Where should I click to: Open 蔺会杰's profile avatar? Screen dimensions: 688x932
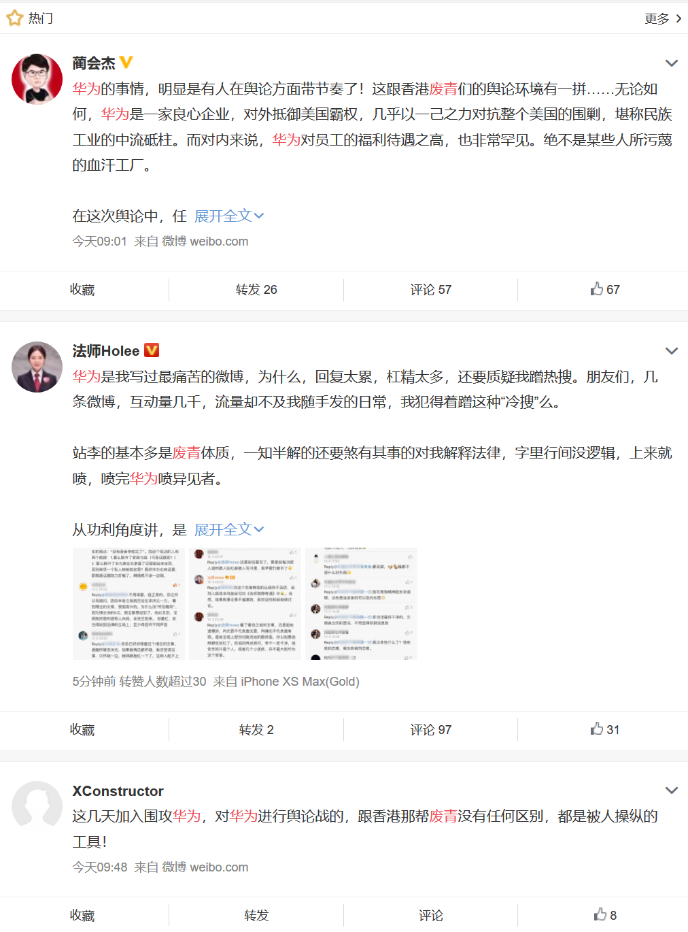[x=37, y=79]
